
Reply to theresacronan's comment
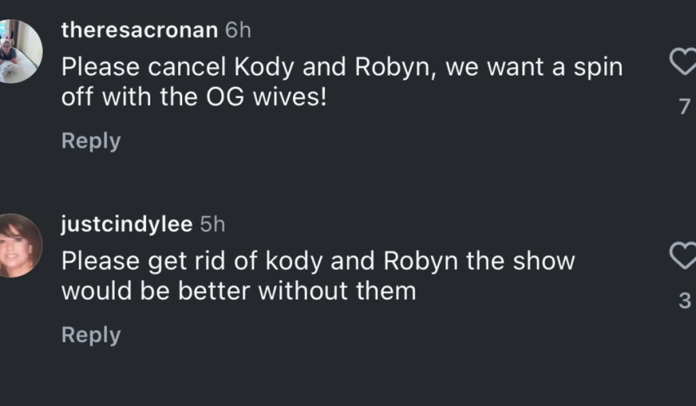click(x=90, y=141)
